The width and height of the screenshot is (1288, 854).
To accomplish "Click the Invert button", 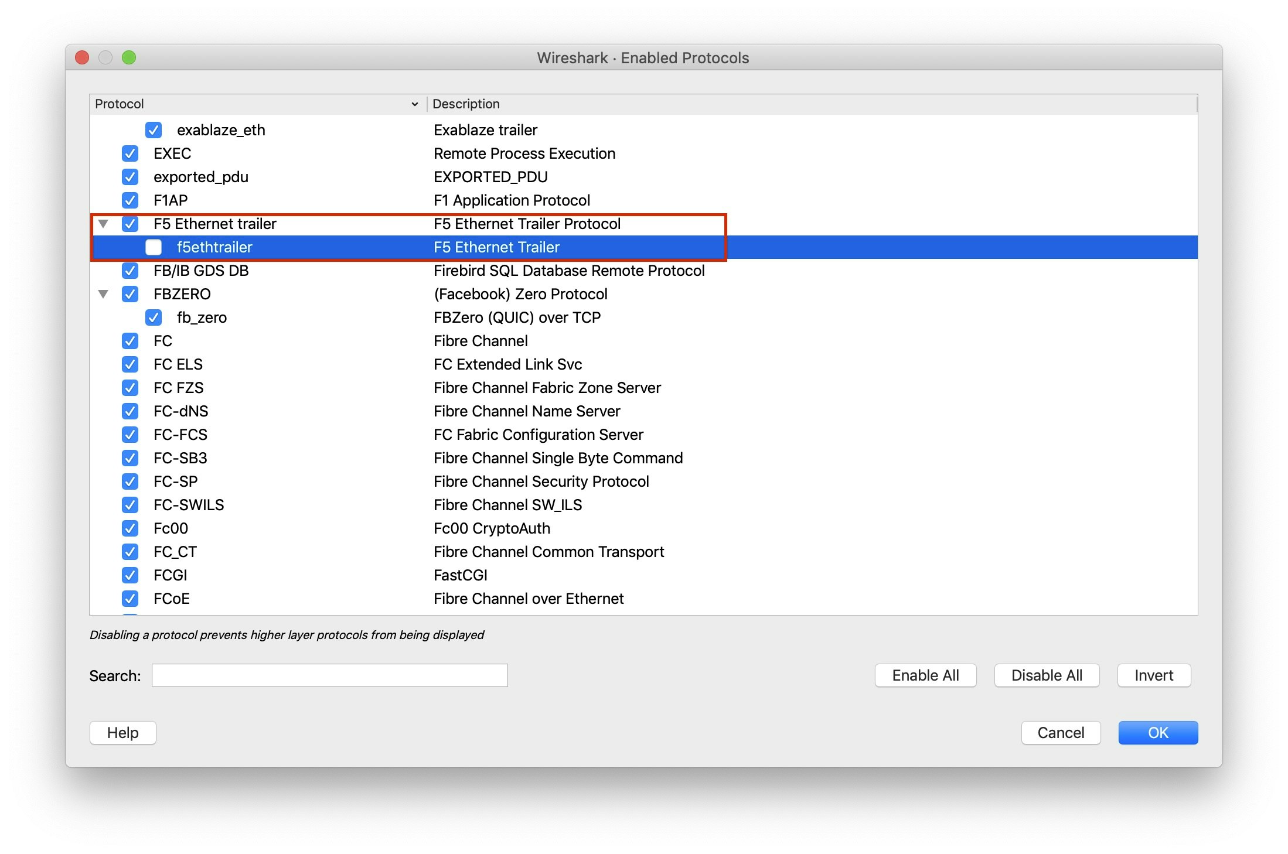I will [1154, 675].
